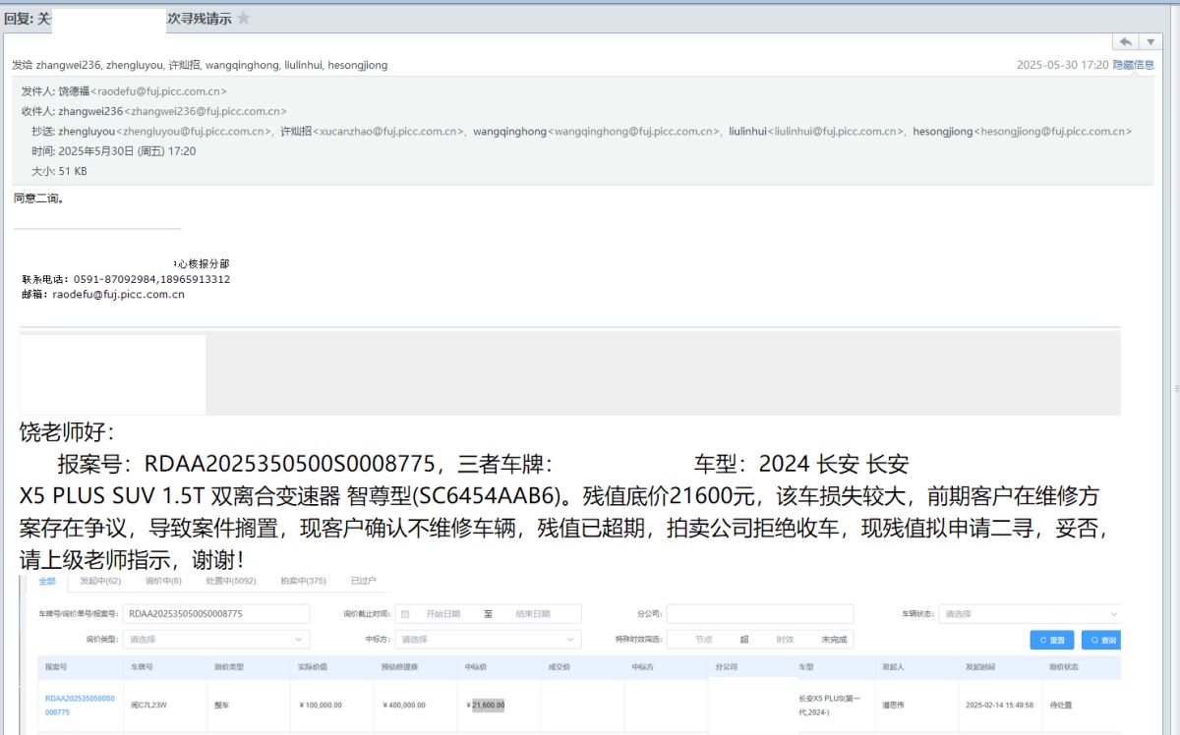Screen dimensions: 1180x735
Task: Switch to 处置中(5092) tab
Action: click(x=230, y=581)
